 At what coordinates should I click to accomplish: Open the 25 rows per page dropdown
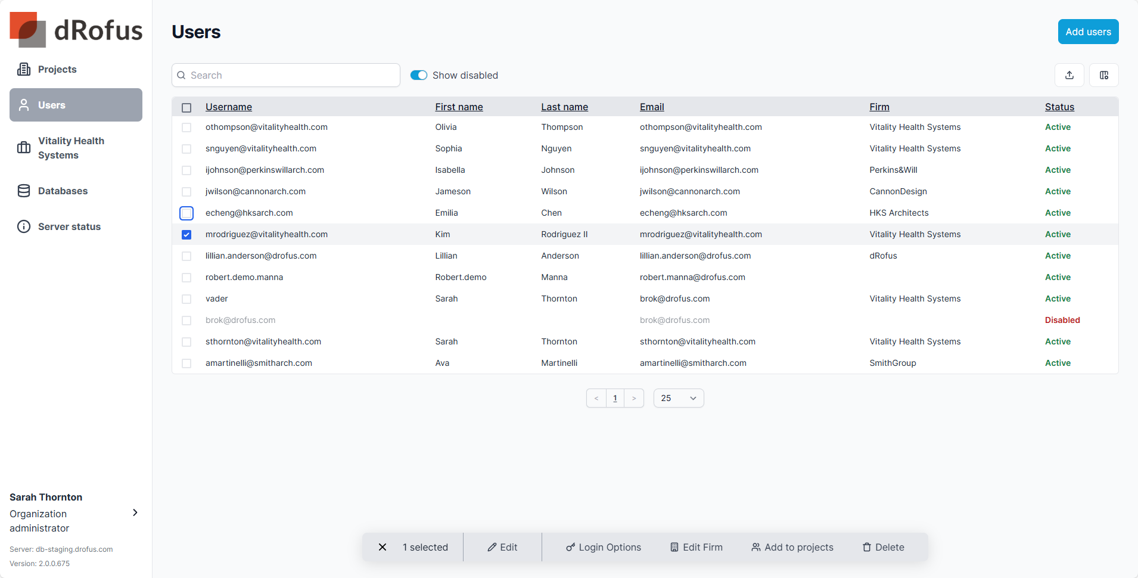pyautogui.click(x=678, y=398)
